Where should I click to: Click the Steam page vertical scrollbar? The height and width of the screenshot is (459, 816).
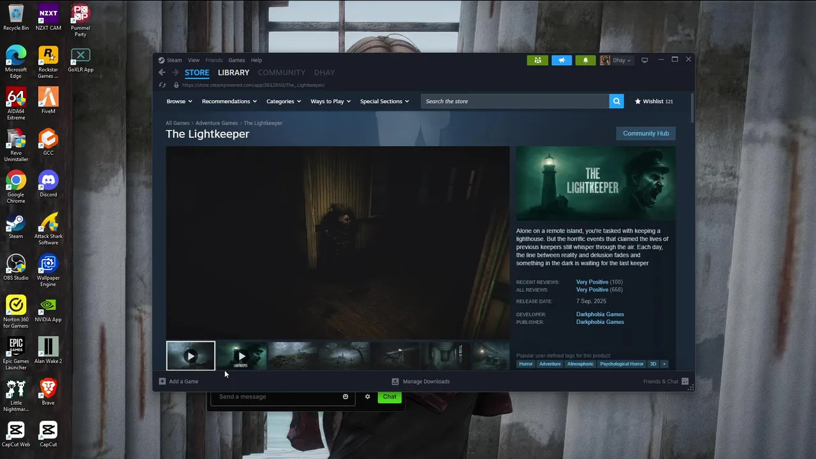pos(692,107)
